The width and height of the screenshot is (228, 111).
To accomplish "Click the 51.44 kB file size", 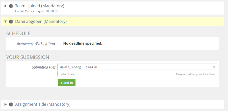I will coord(91,67).
